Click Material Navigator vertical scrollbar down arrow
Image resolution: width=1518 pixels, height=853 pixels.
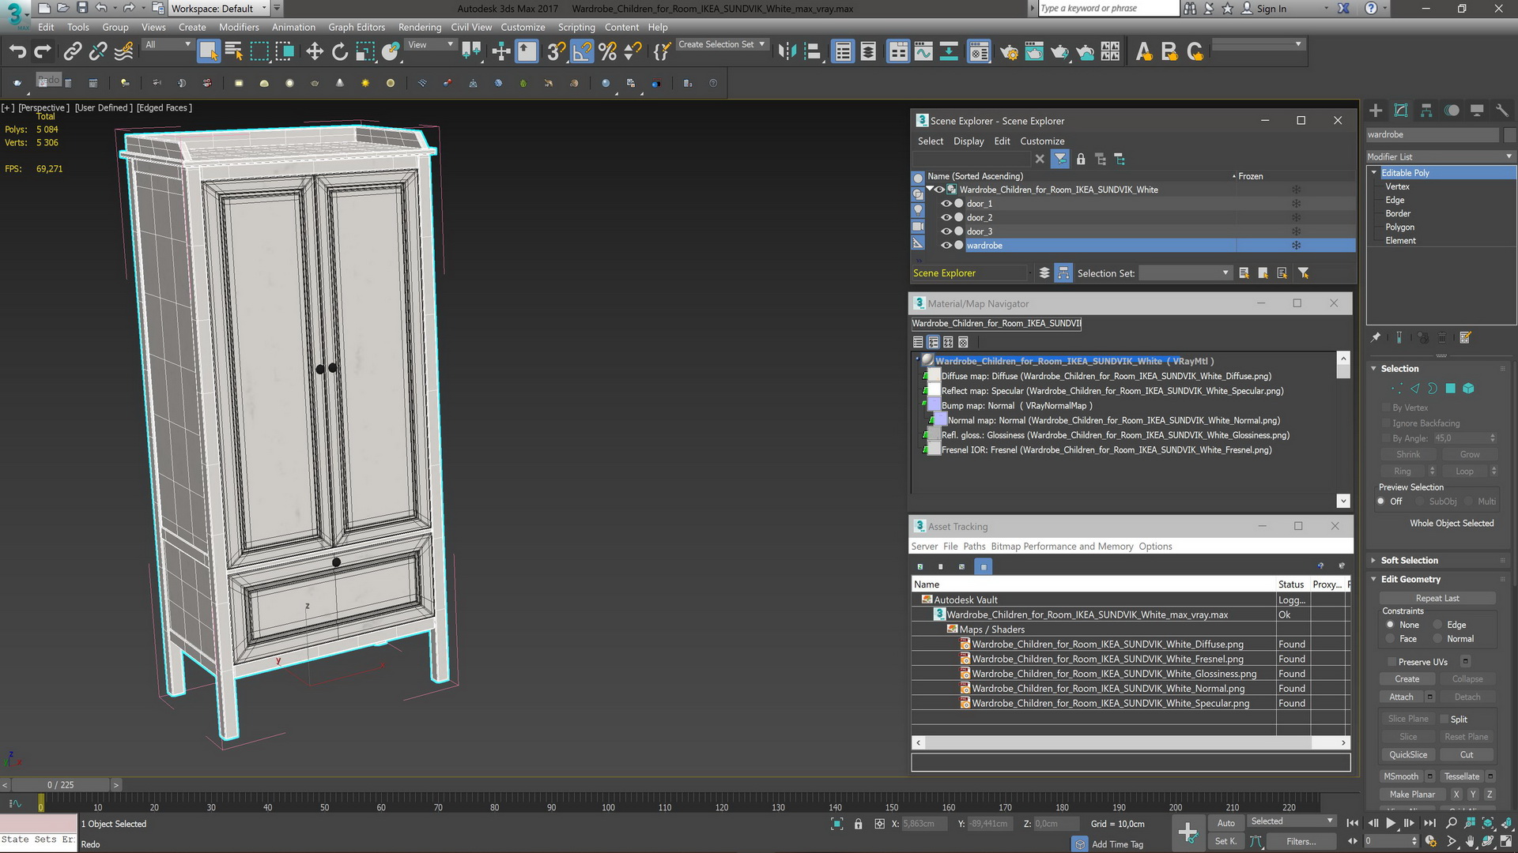tap(1342, 501)
